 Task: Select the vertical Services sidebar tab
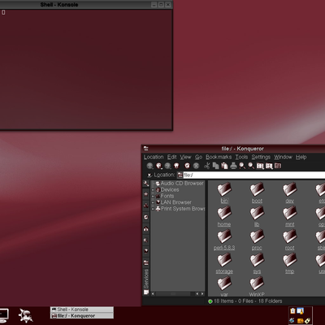[x=146, y=282]
